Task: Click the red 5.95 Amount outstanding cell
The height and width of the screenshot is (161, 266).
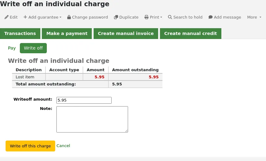Action: click(153, 77)
